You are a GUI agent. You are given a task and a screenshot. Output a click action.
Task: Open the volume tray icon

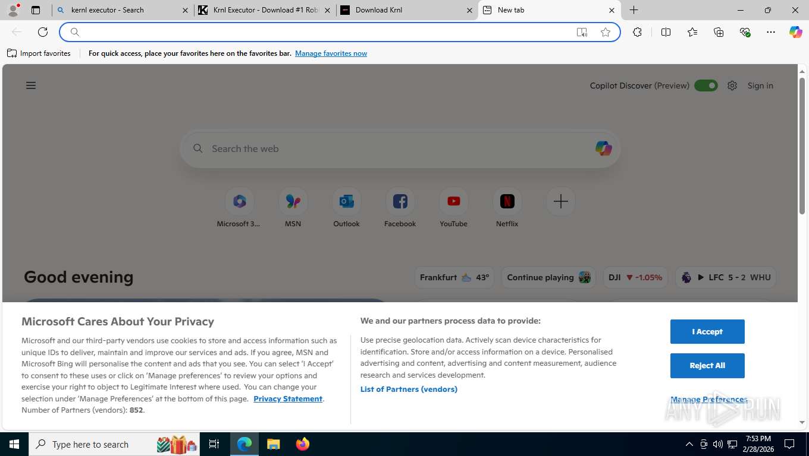click(717, 444)
